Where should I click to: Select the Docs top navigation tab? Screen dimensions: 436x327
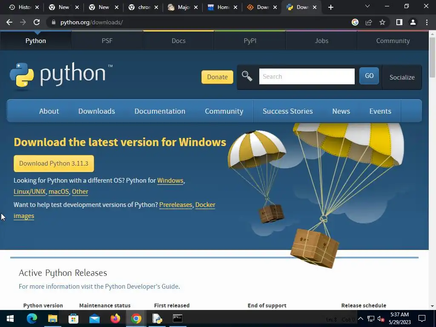178,41
